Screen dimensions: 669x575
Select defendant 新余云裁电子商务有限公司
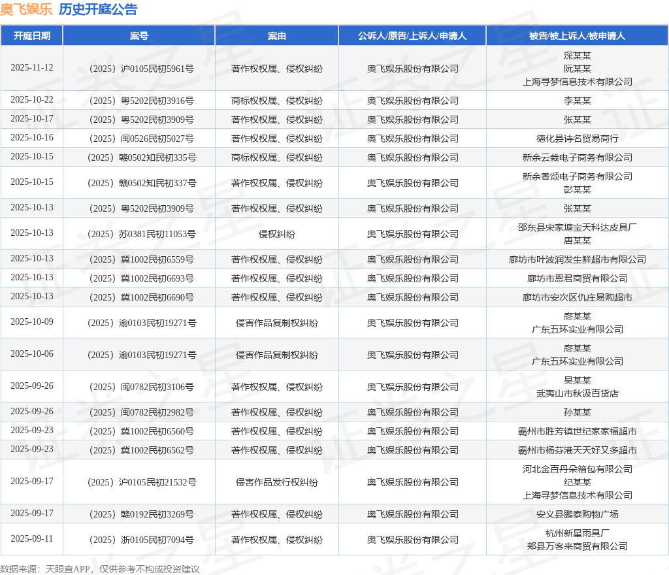click(578, 158)
